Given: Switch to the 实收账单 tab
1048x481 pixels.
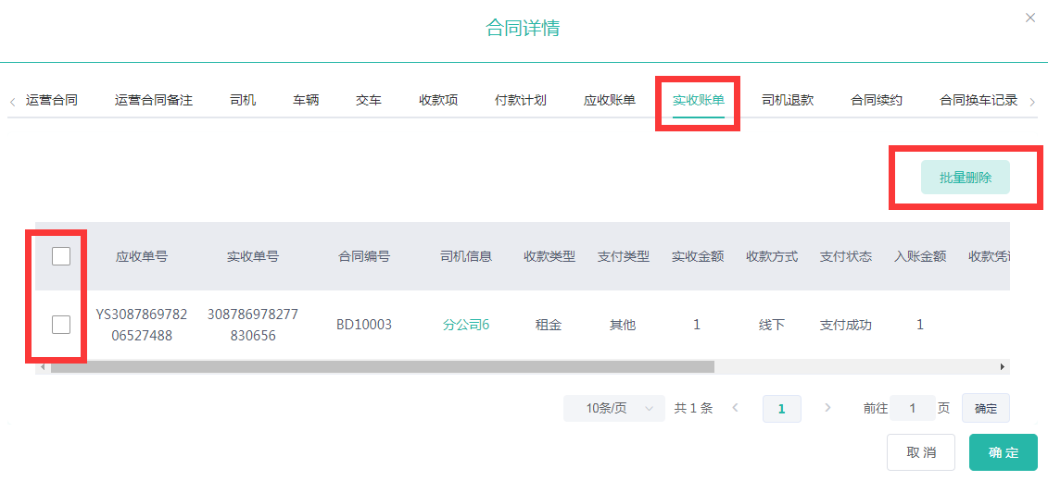Looking at the screenshot, I should click(698, 100).
